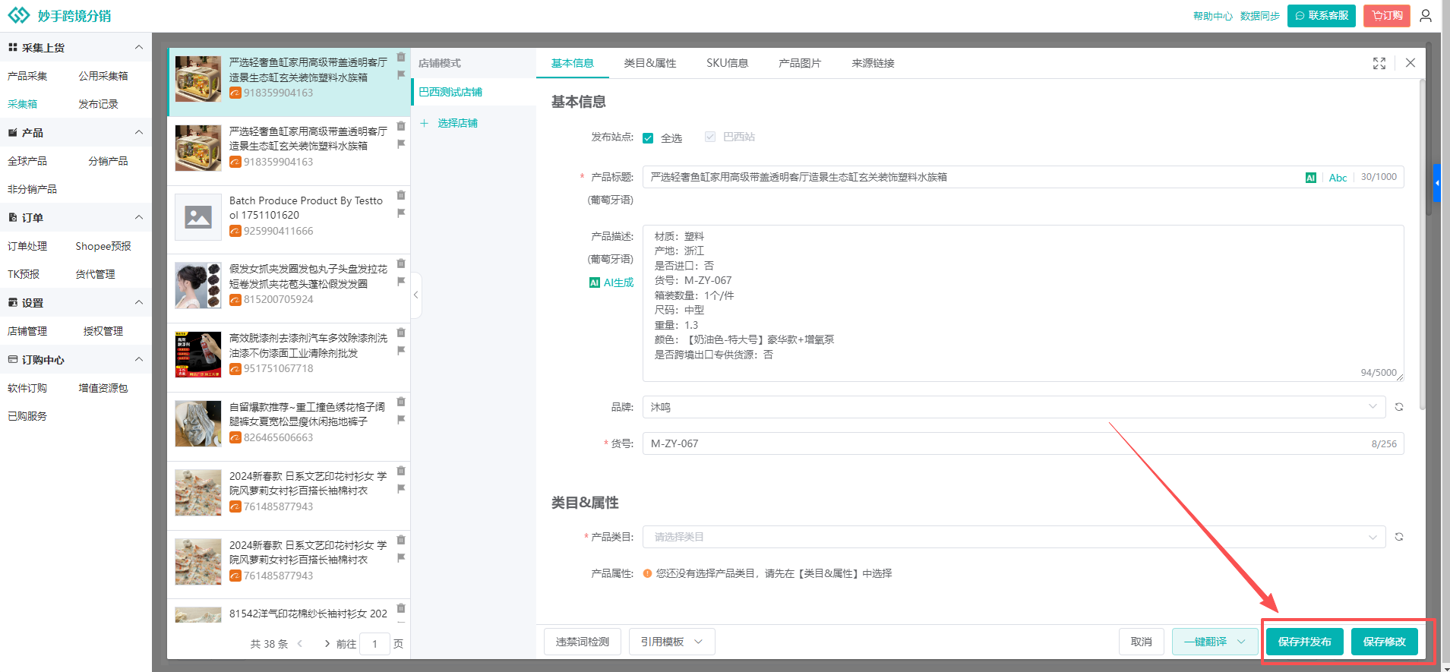This screenshot has width=1450, height=672.
Task: Switch to the SKU信息 tab
Action: click(x=728, y=63)
